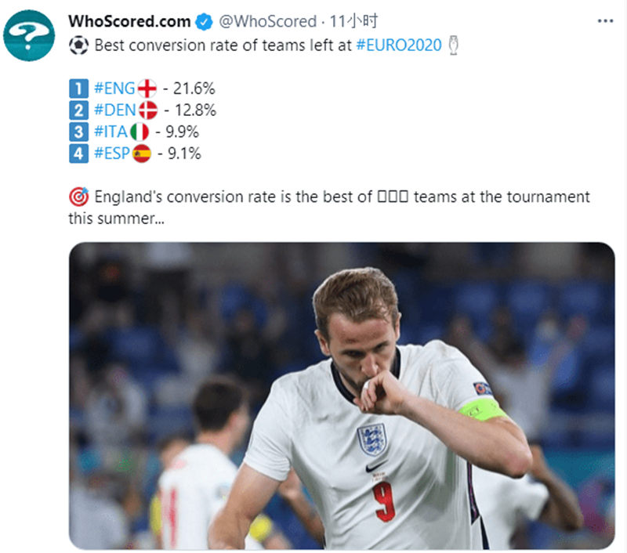The height and width of the screenshot is (553, 627).
Task: Click the trophy emoji after #EURO2020
Action: click(x=456, y=45)
